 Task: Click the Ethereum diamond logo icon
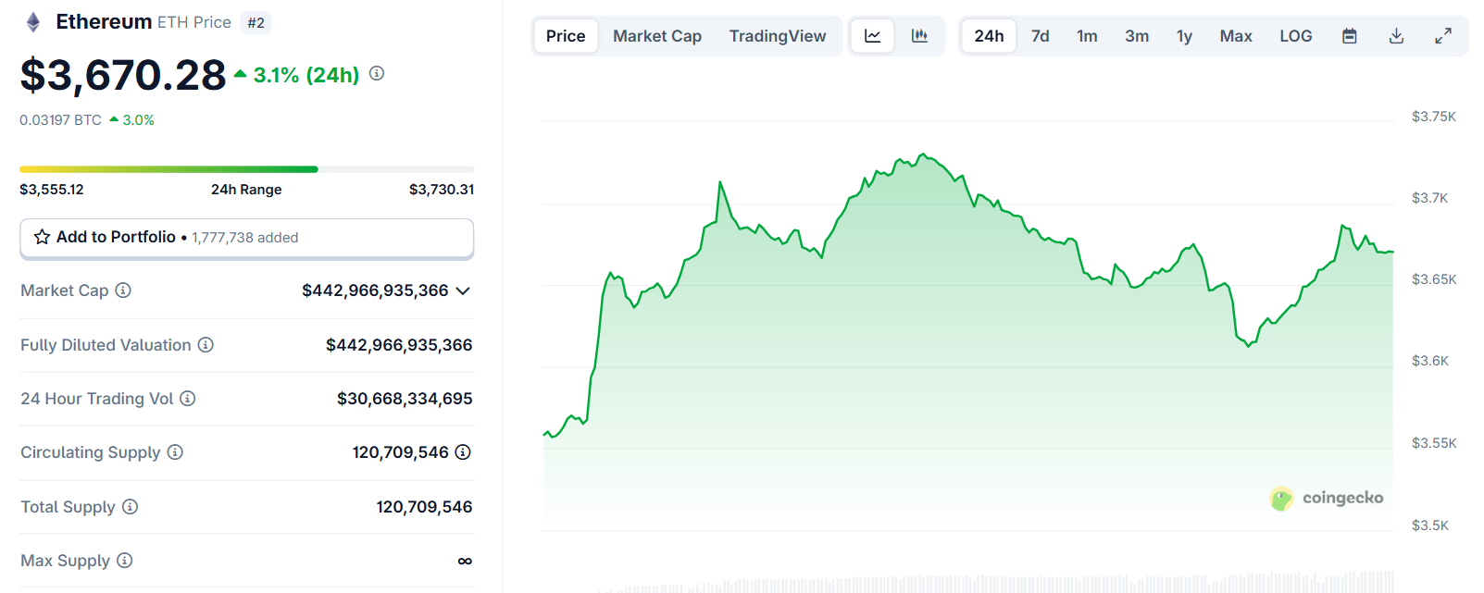point(33,22)
